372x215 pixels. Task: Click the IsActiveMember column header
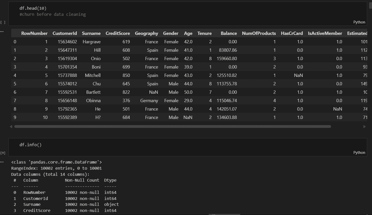point(325,33)
